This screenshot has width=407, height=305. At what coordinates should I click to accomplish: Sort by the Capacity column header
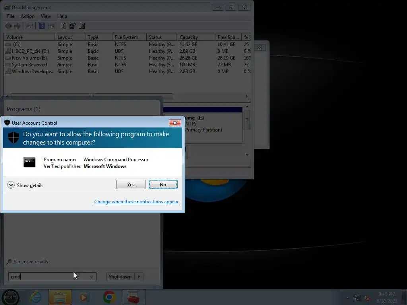point(196,37)
